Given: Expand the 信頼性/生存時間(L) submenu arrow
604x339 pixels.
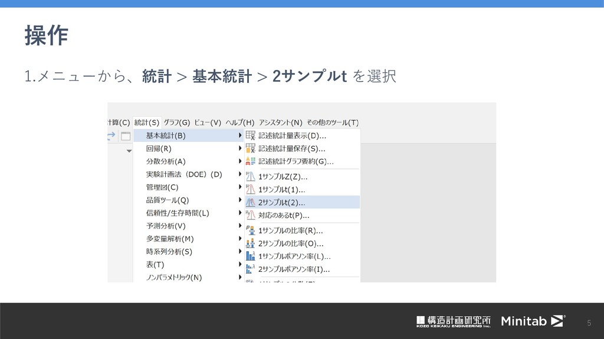Looking at the screenshot, I should click(x=239, y=212).
